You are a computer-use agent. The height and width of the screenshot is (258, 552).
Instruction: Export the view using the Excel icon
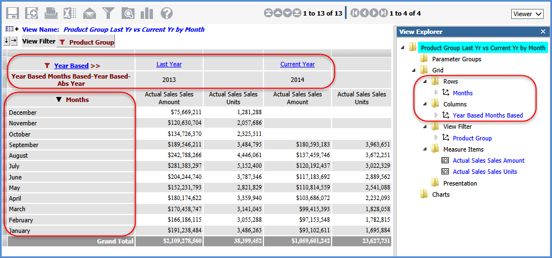click(70, 13)
